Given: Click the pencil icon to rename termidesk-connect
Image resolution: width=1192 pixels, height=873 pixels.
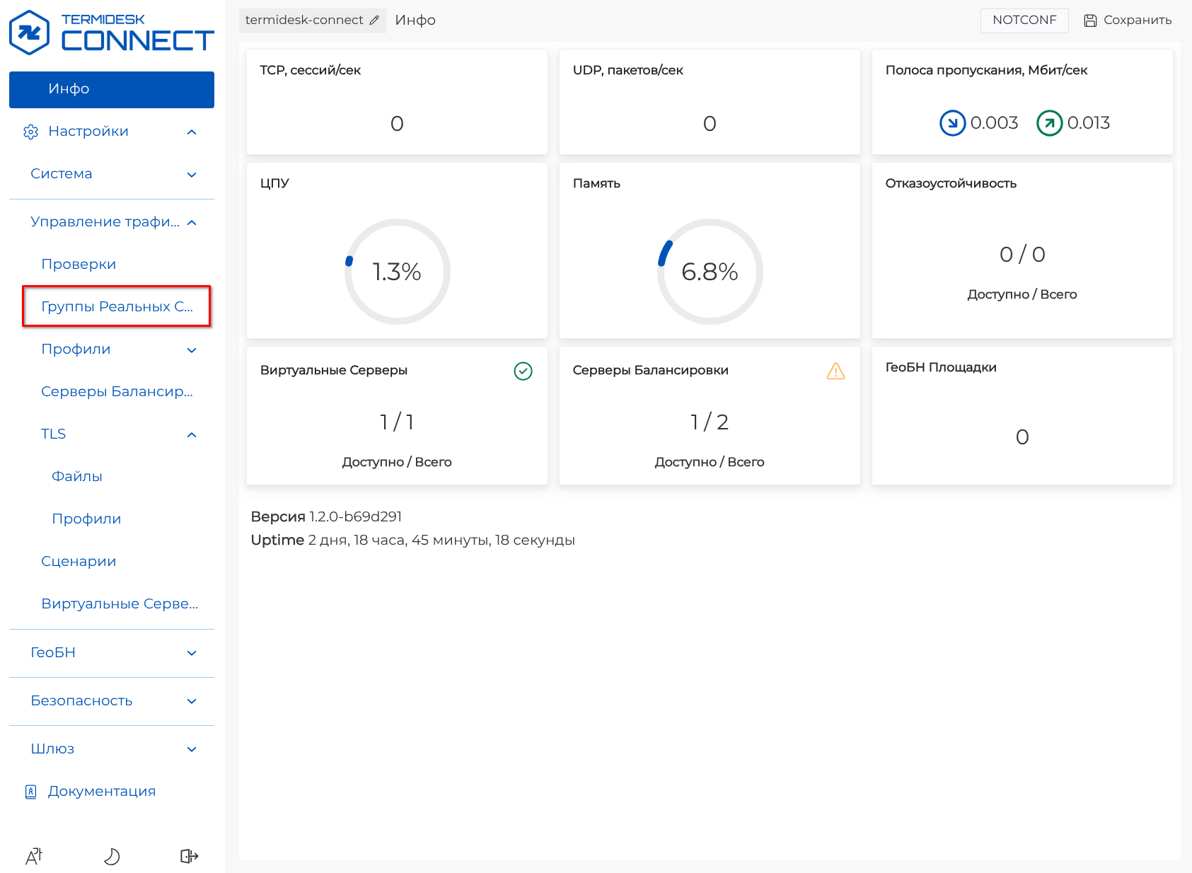Looking at the screenshot, I should (374, 21).
